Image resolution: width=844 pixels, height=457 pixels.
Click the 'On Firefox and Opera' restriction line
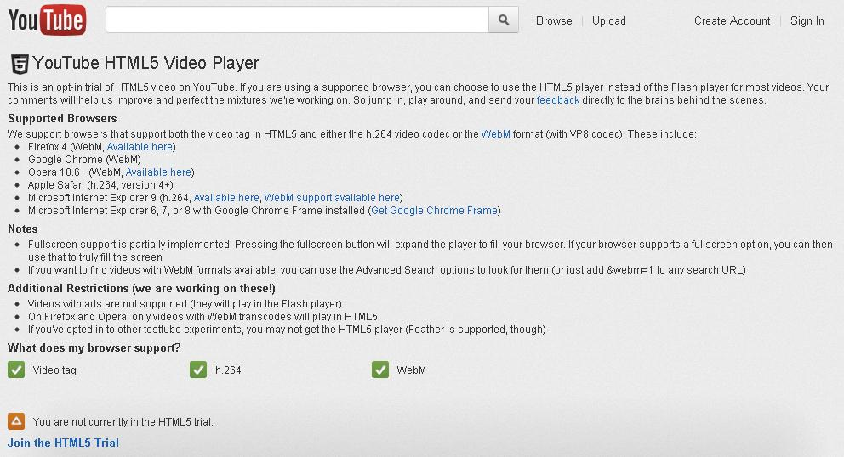(x=202, y=317)
